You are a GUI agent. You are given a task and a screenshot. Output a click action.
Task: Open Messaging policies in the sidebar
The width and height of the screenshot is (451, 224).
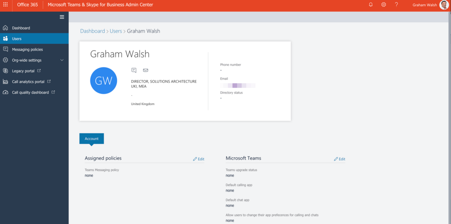pos(34,49)
